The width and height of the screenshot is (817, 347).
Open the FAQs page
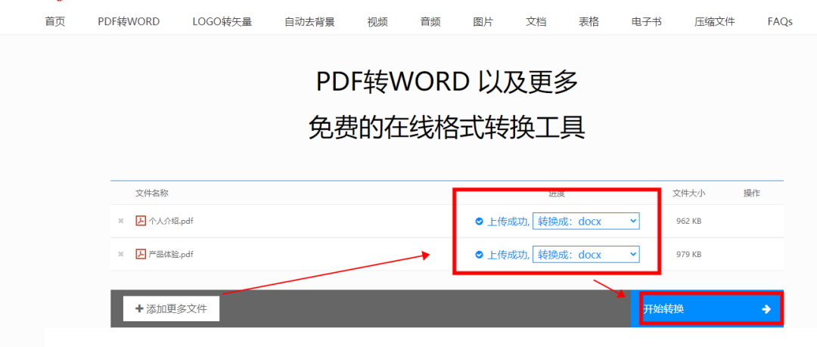point(780,22)
